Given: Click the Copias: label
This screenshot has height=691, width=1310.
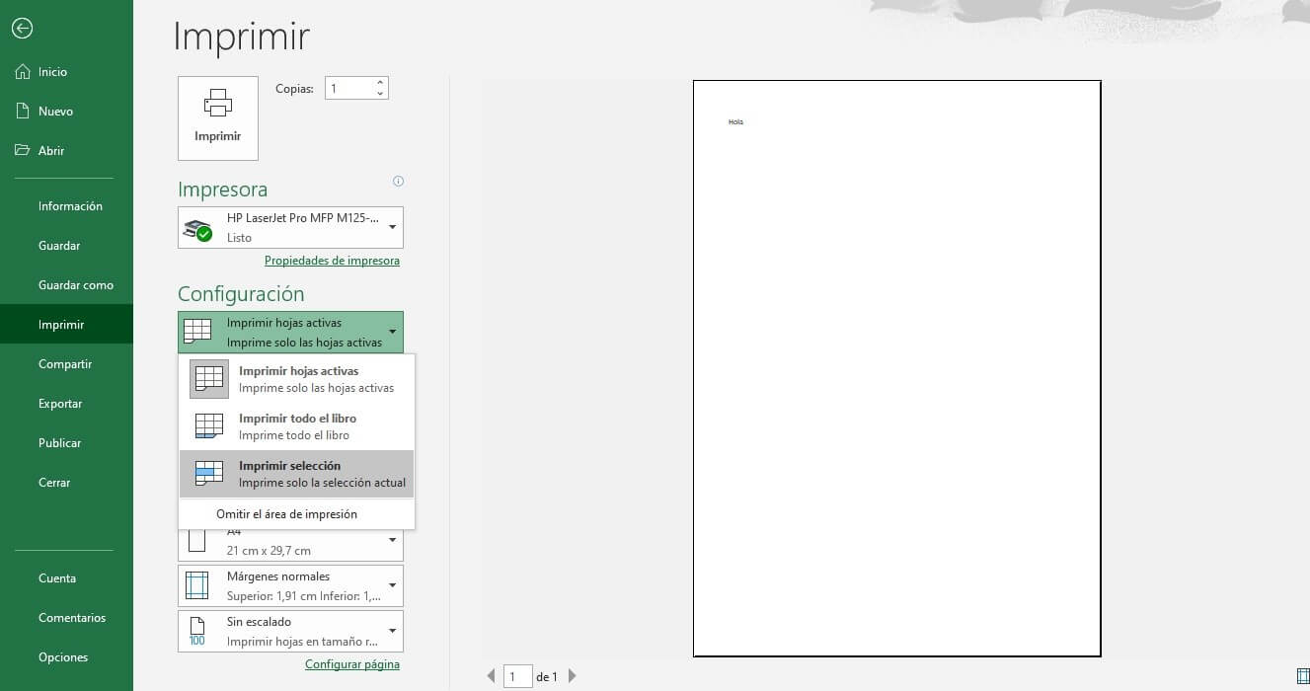Looking at the screenshot, I should click(x=294, y=89).
